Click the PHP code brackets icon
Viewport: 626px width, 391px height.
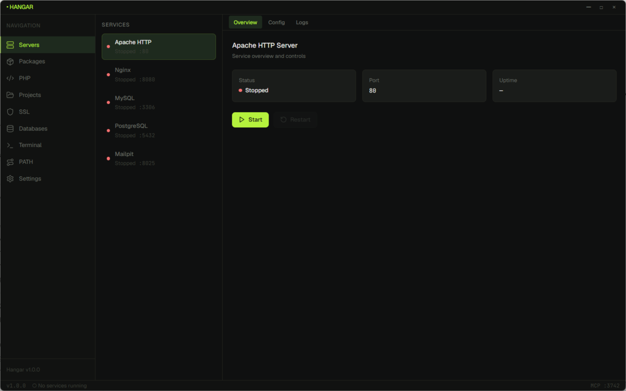pyautogui.click(x=10, y=78)
